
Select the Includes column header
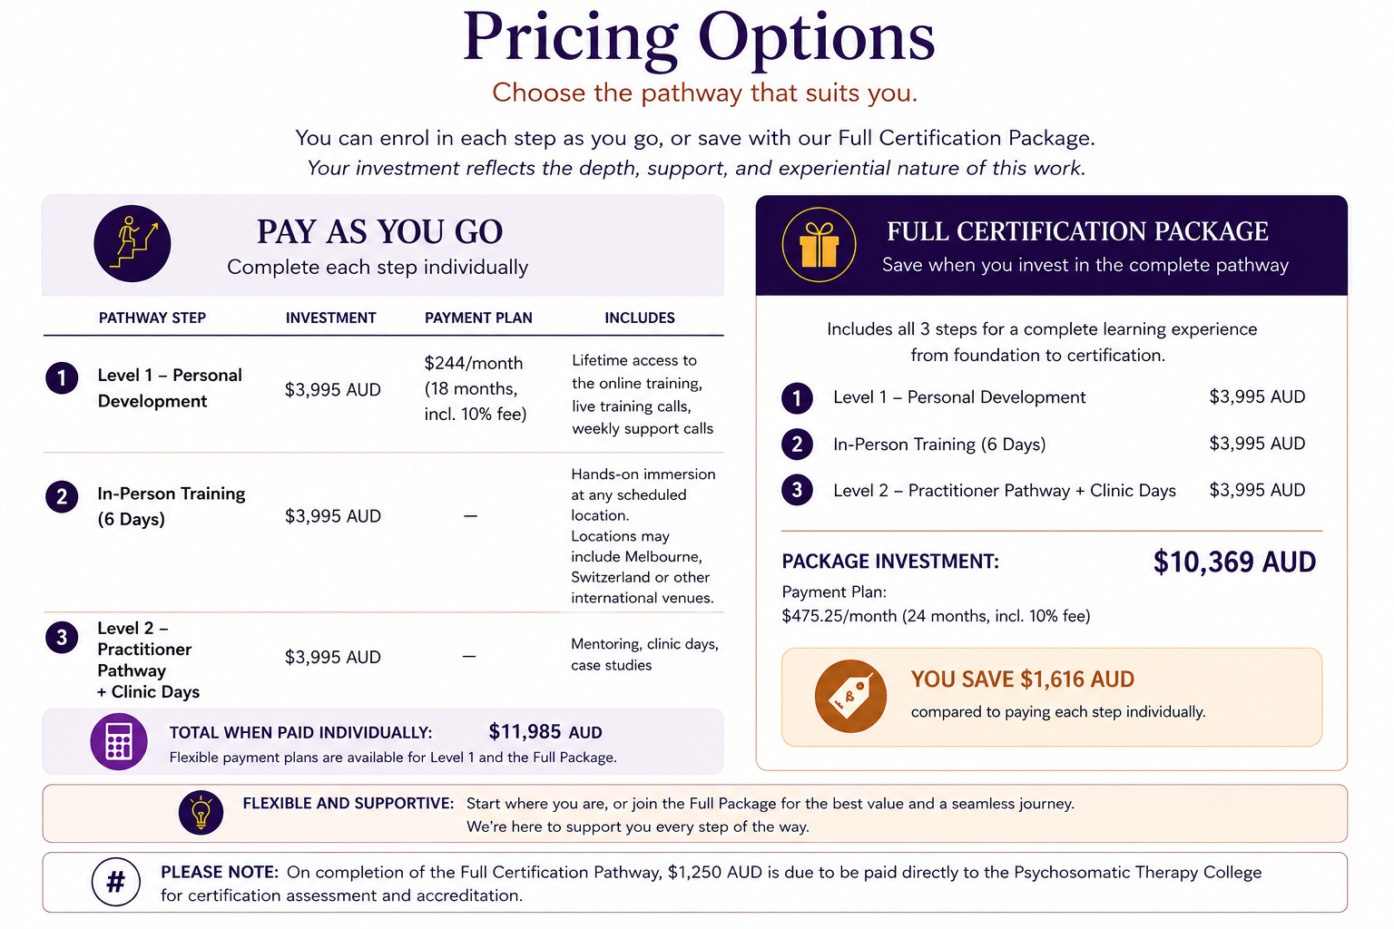pyautogui.click(x=640, y=318)
